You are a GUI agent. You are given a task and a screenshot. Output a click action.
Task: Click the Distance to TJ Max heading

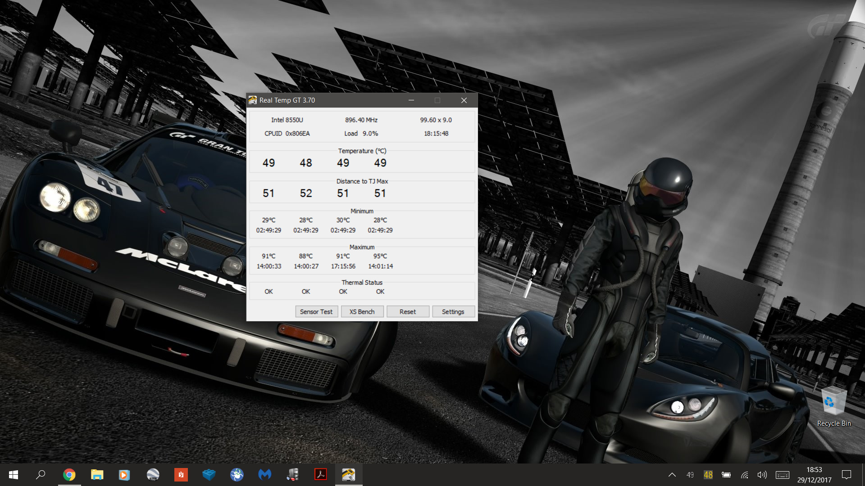(362, 181)
